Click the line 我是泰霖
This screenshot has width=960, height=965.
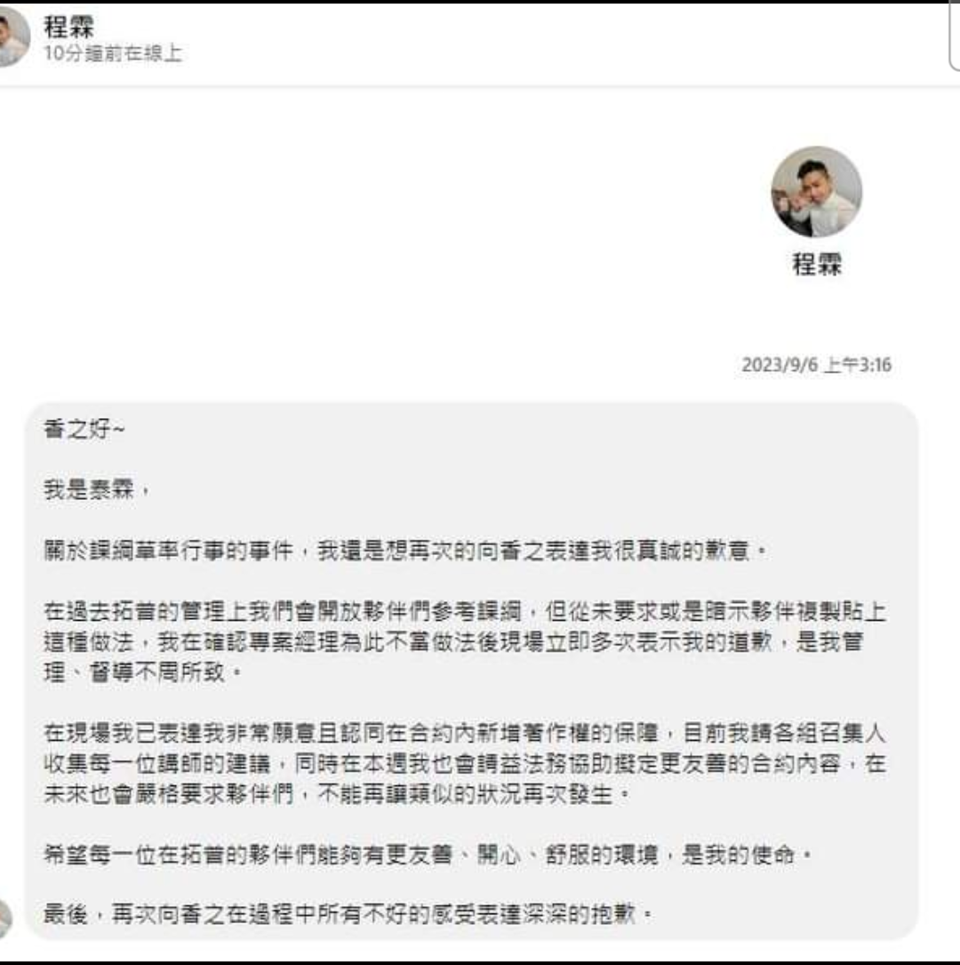tap(97, 490)
